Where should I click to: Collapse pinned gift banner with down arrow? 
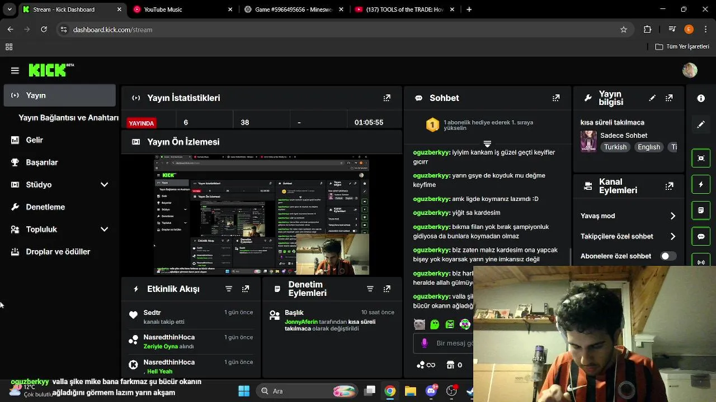[487, 144]
